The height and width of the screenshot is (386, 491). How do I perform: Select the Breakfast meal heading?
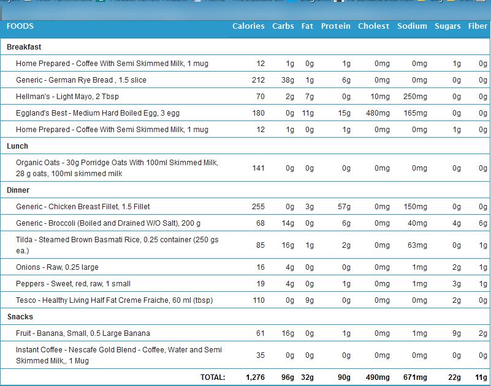(24, 47)
